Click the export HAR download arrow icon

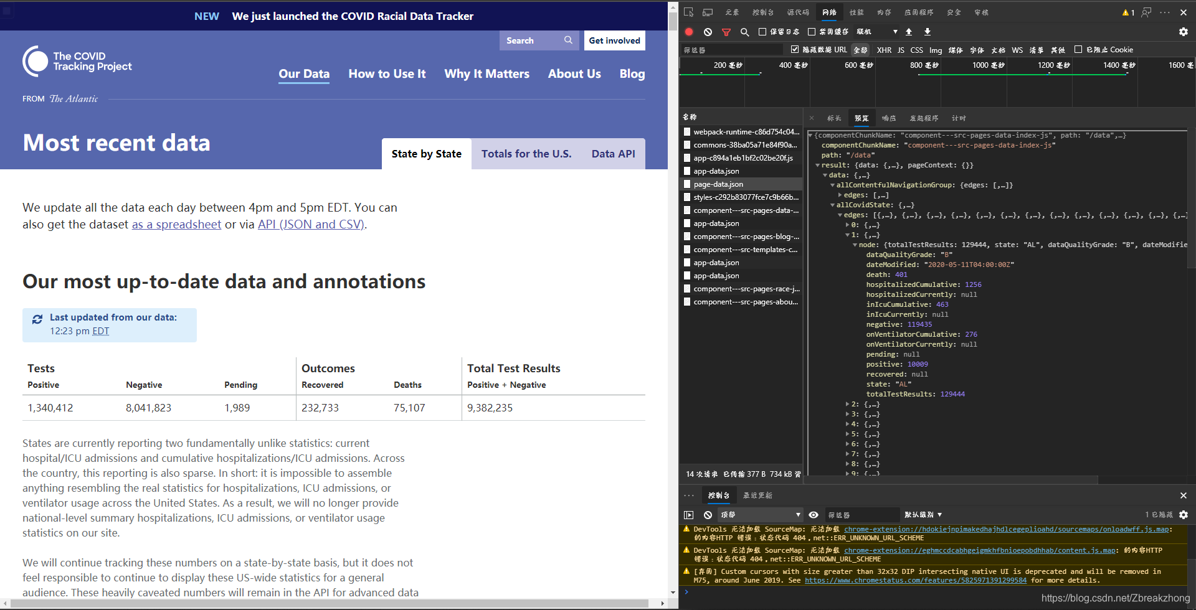928,32
